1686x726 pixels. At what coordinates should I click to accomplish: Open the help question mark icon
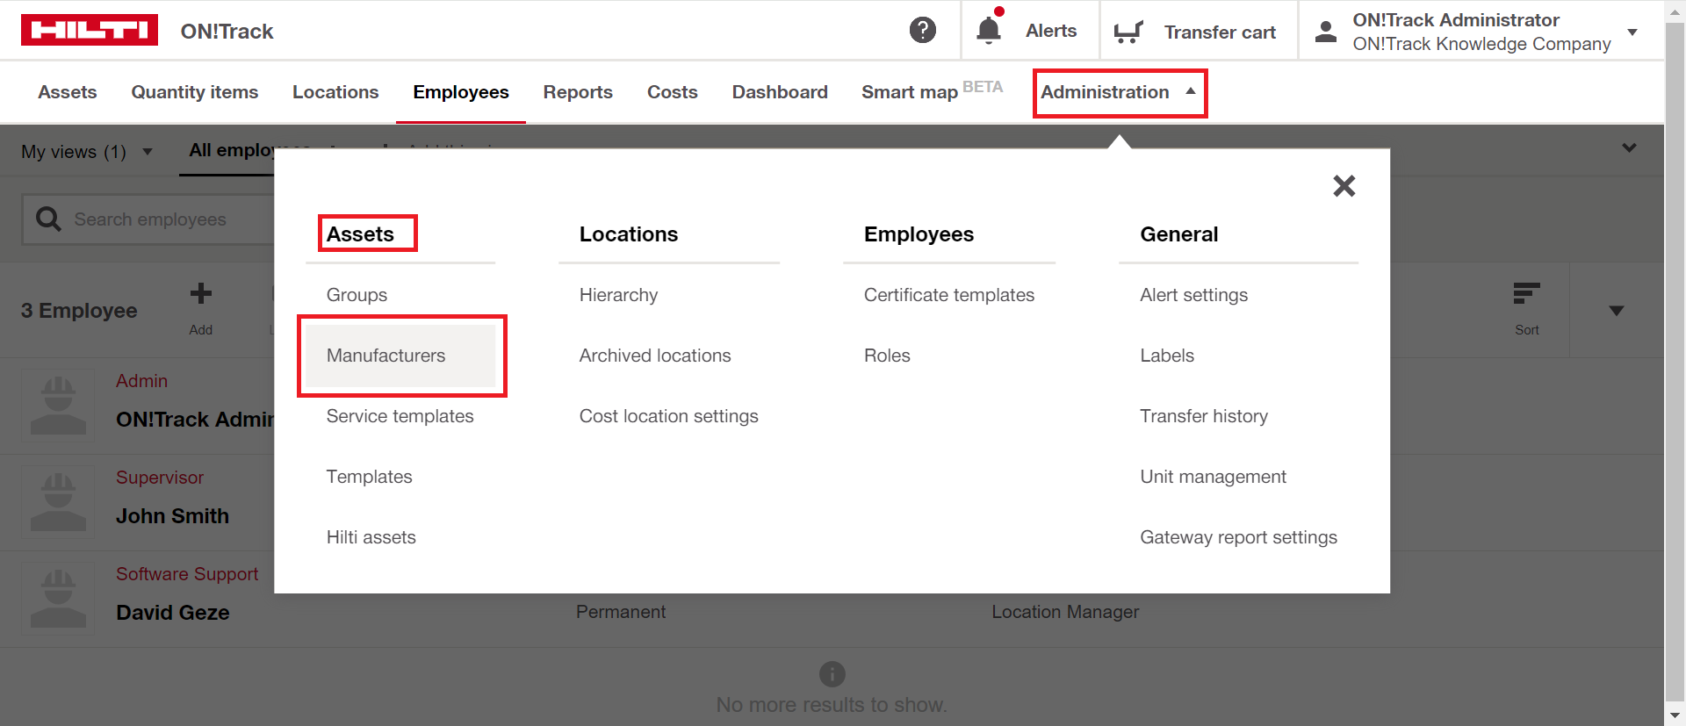(x=922, y=30)
